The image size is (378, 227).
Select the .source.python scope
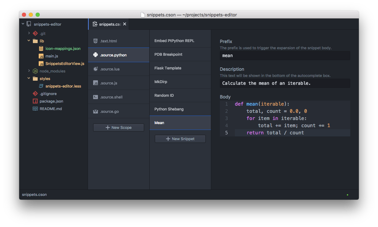pos(118,55)
